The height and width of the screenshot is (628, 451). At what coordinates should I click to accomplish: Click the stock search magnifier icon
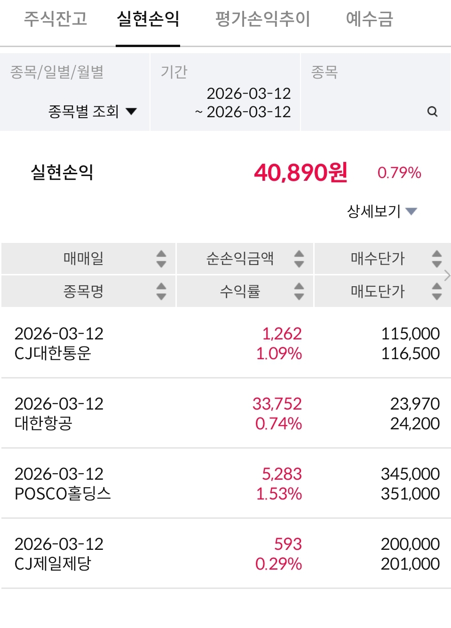tap(432, 112)
